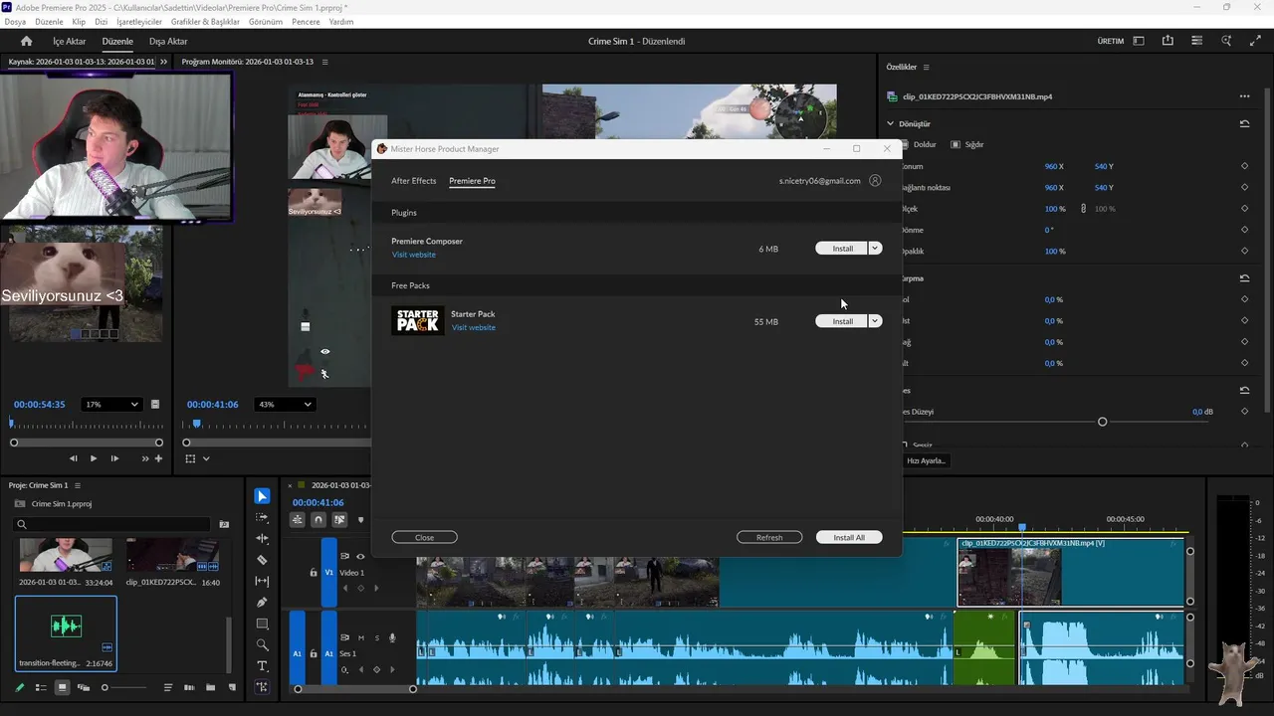Click Refresh in Product Manager
1274x716 pixels.
pos(769,537)
